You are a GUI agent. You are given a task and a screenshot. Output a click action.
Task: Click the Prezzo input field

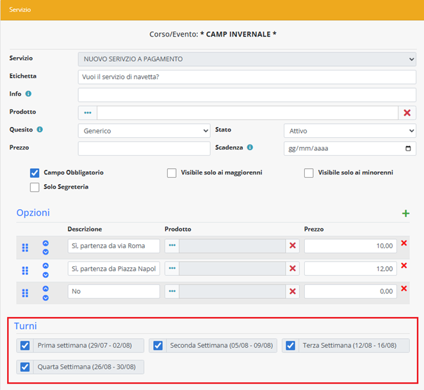coord(143,149)
